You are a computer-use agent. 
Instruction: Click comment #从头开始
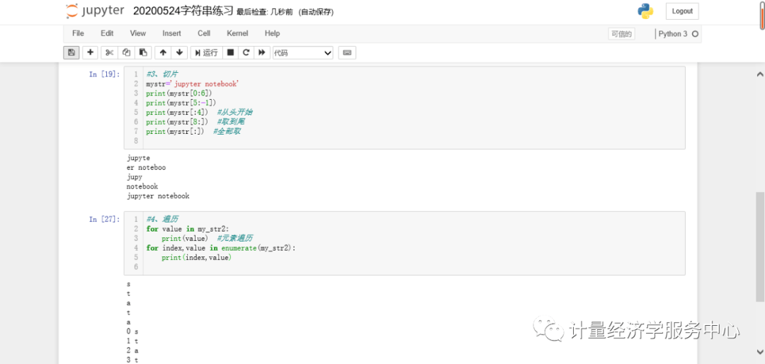235,112
